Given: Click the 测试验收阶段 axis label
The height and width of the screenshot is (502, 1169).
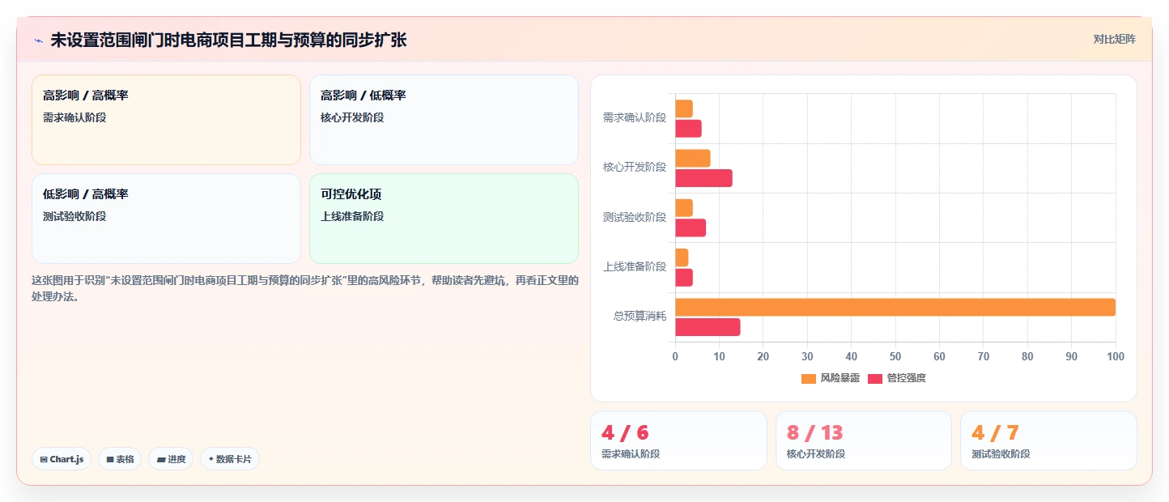Looking at the screenshot, I should (x=635, y=217).
